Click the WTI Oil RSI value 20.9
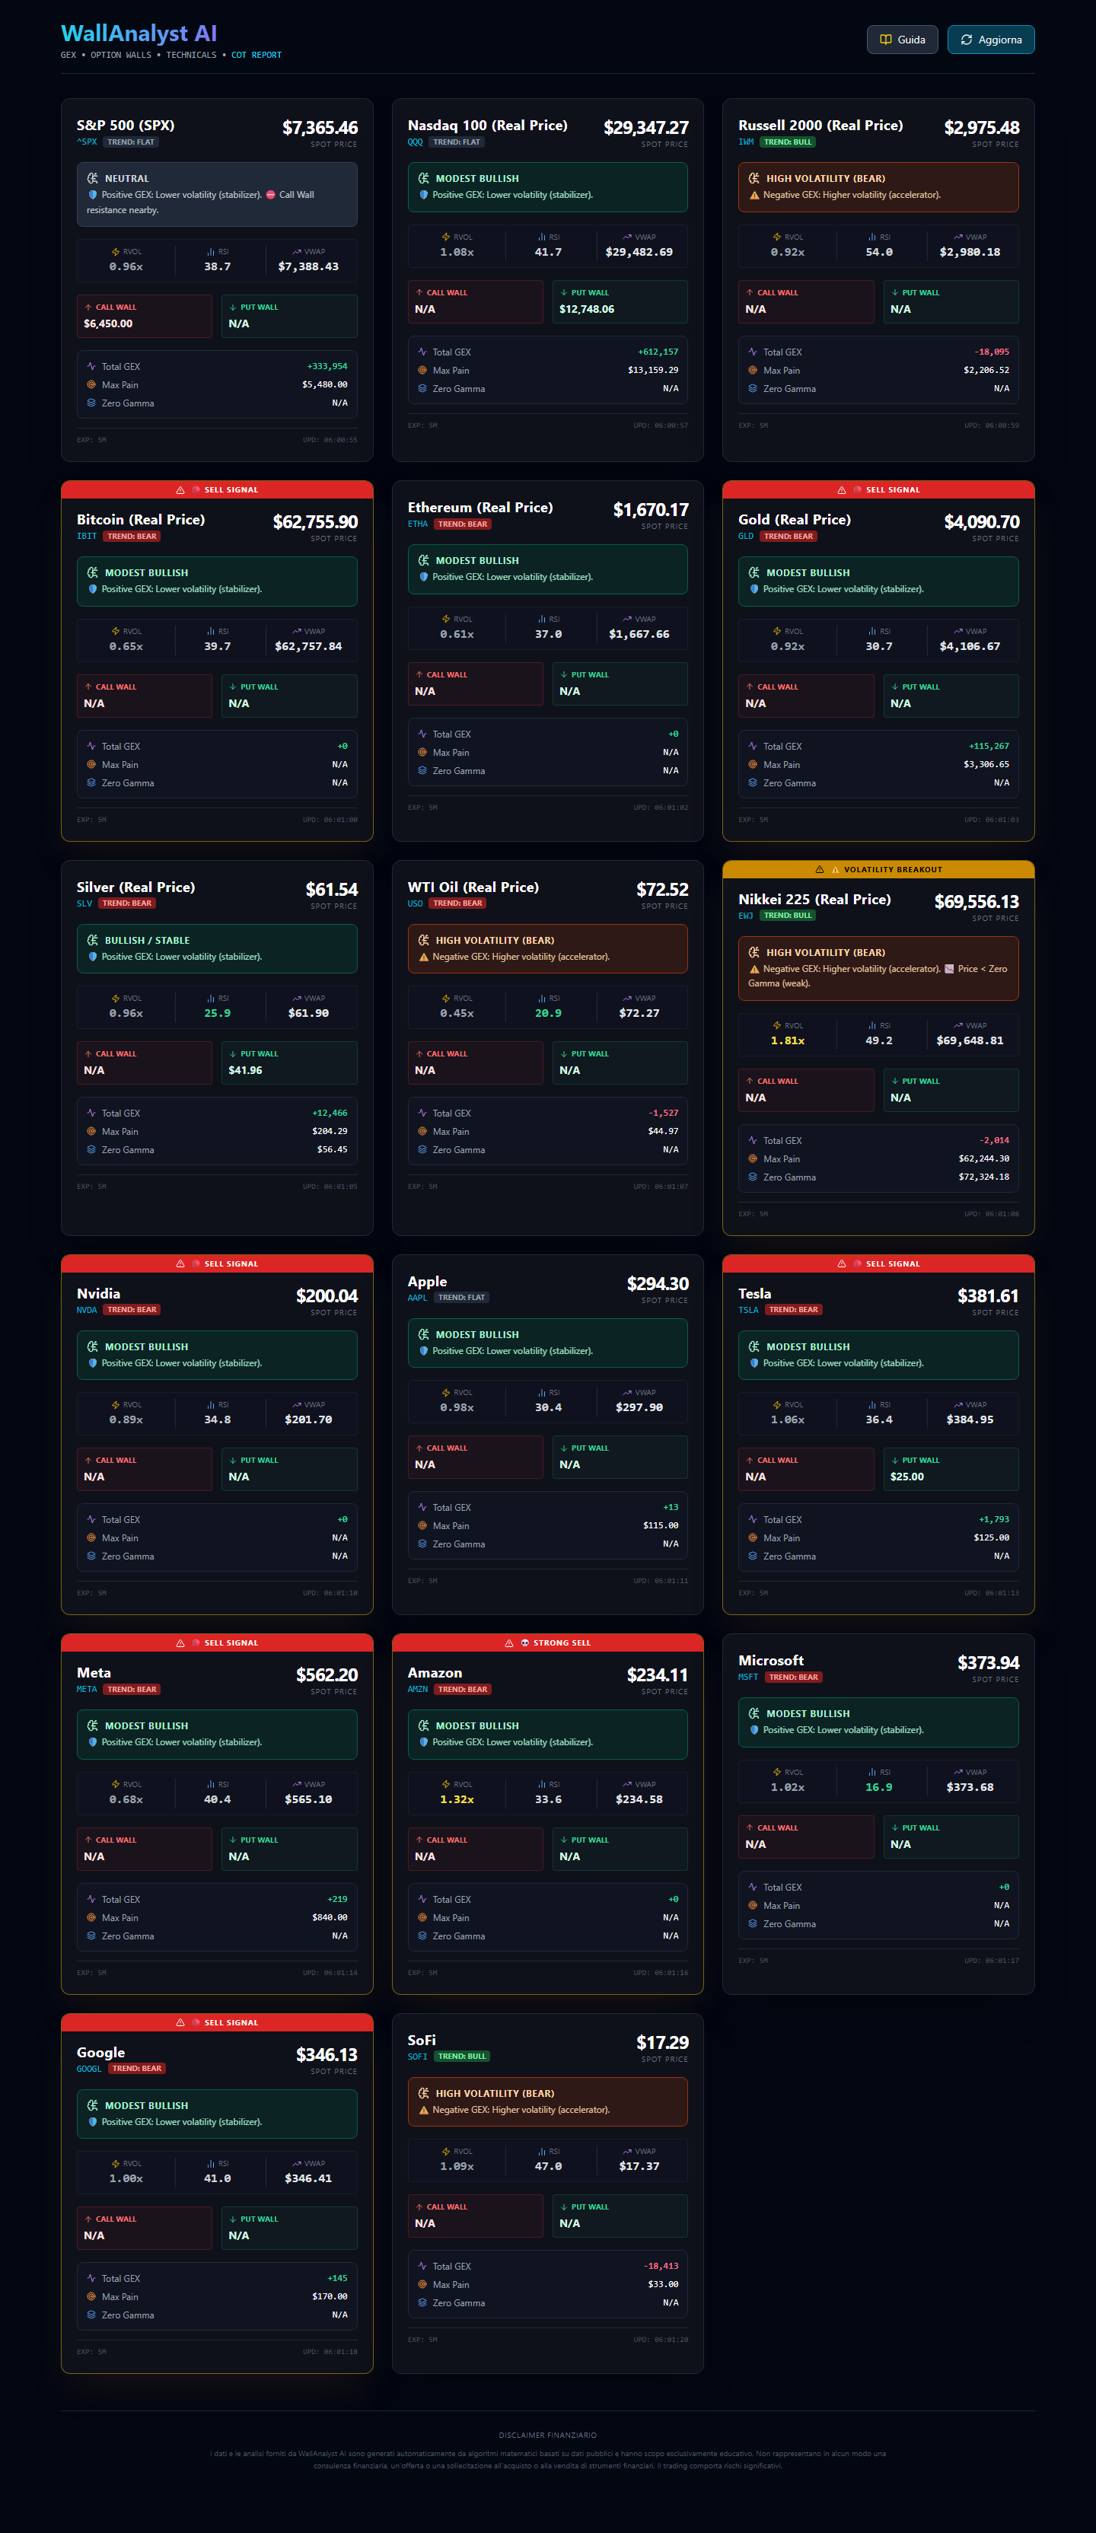The width and height of the screenshot is (1096, 2533). [x=549, y=1013]
